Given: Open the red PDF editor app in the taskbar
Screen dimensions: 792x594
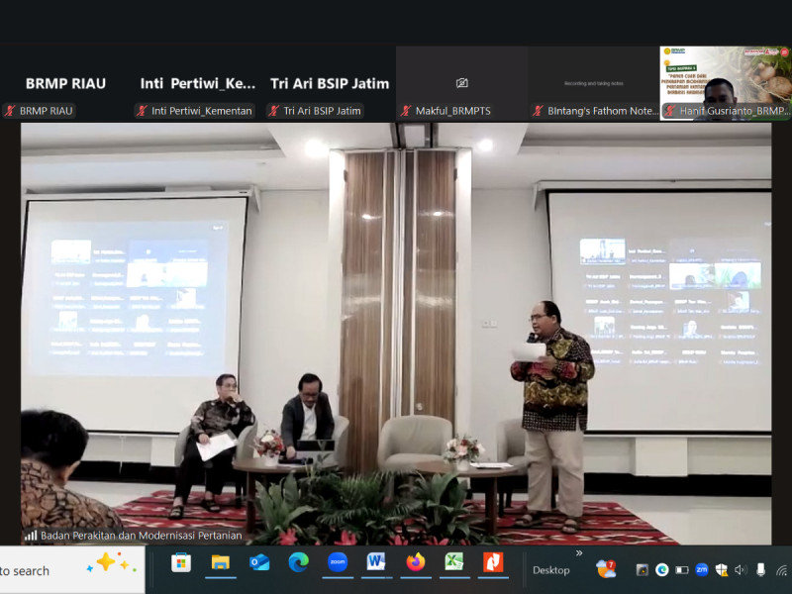Looking at the screenshot, I should coord(493,562).
